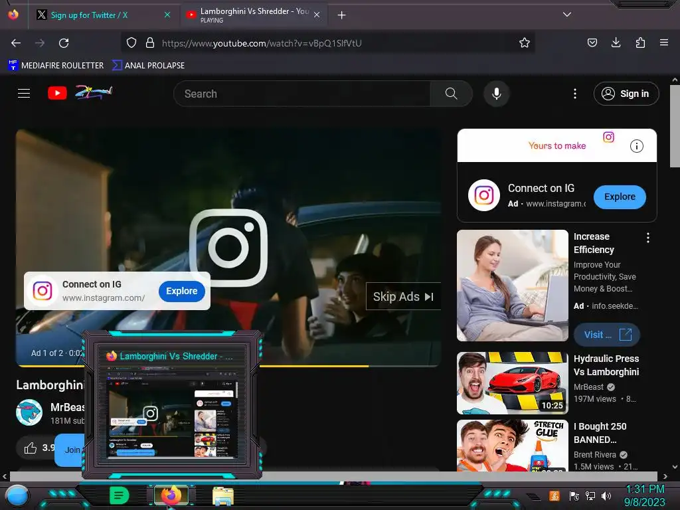Click Explore in the sidebar IG ad
Image resolution: width=680 pixels, height=510 pixels.
[x=620, y=197]
